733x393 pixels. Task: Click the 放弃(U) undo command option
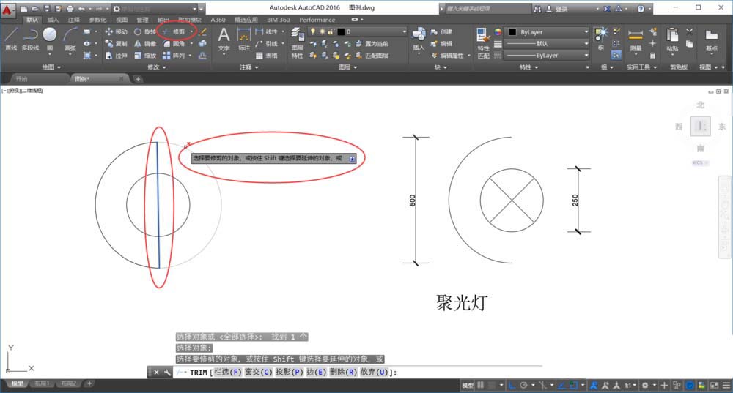pyautogui.click(x=374, y=373)
